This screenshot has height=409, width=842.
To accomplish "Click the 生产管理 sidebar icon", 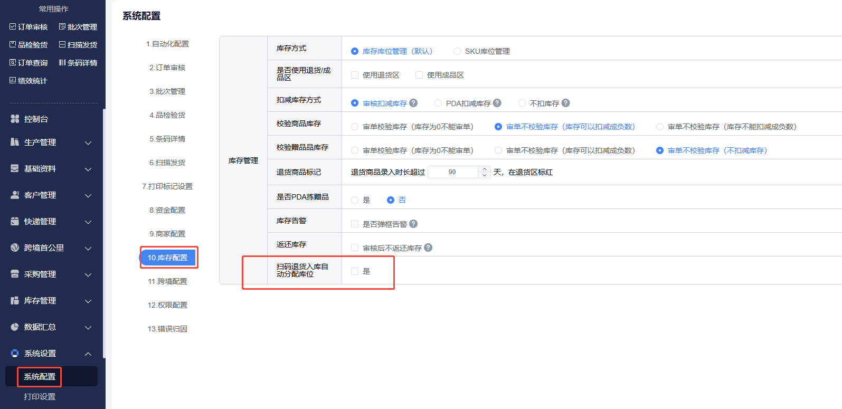I will coord(15,142).
